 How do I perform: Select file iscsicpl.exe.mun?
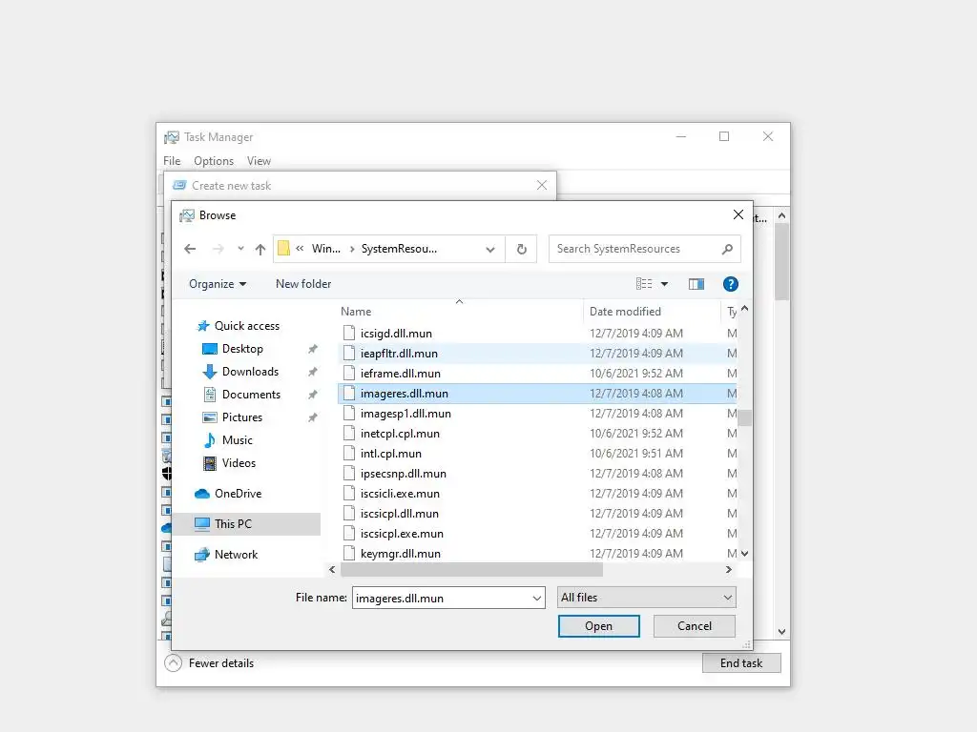tap(538, 534)
